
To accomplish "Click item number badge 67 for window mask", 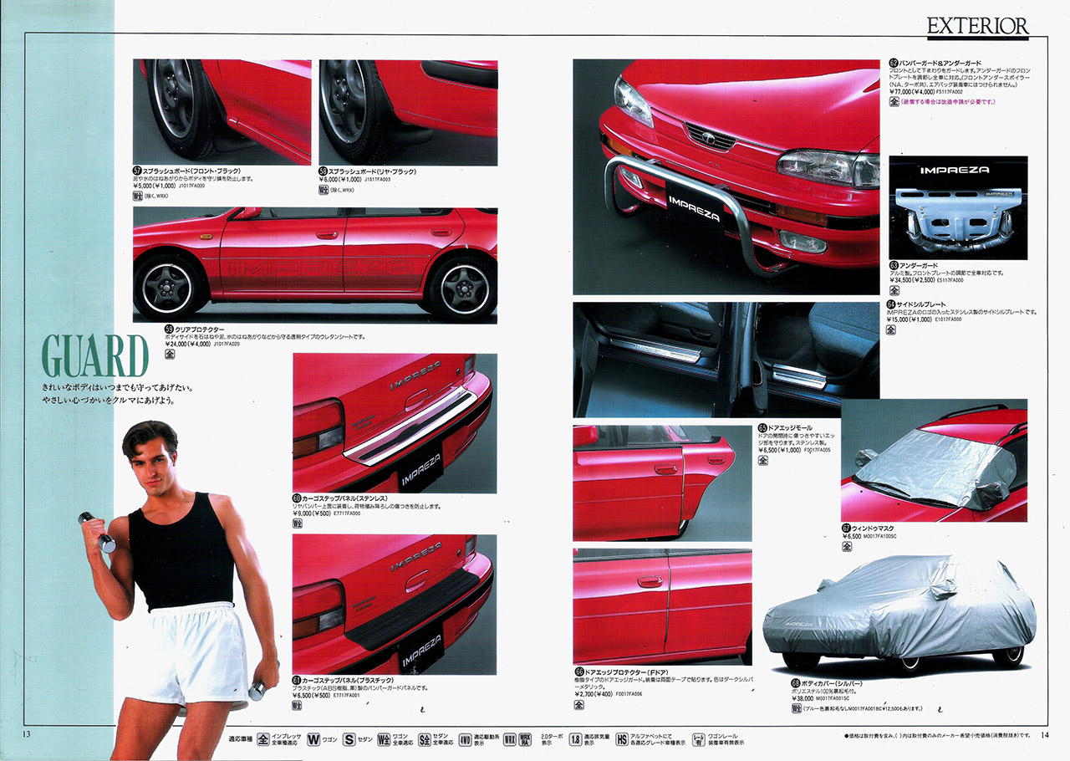I will click(846, 528).
